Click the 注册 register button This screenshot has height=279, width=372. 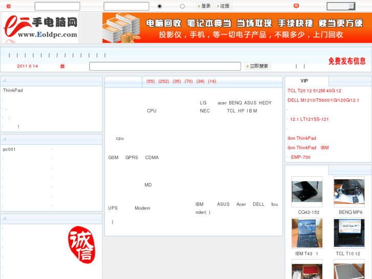(x=224, y=6)
